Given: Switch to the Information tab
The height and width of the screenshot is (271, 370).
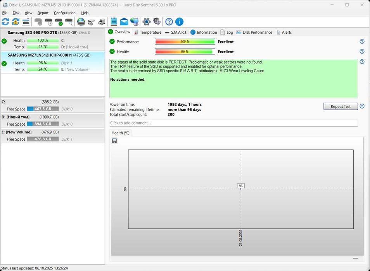Looking at the screenshot, I should (204, 32).
